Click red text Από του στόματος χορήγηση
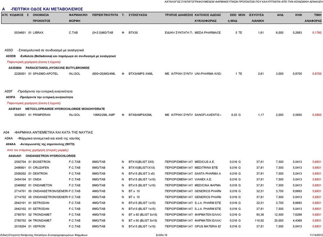The height and width of the screenshot is (237, 323). 38,150
